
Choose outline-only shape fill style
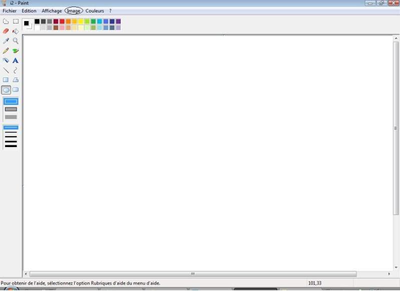11,101
